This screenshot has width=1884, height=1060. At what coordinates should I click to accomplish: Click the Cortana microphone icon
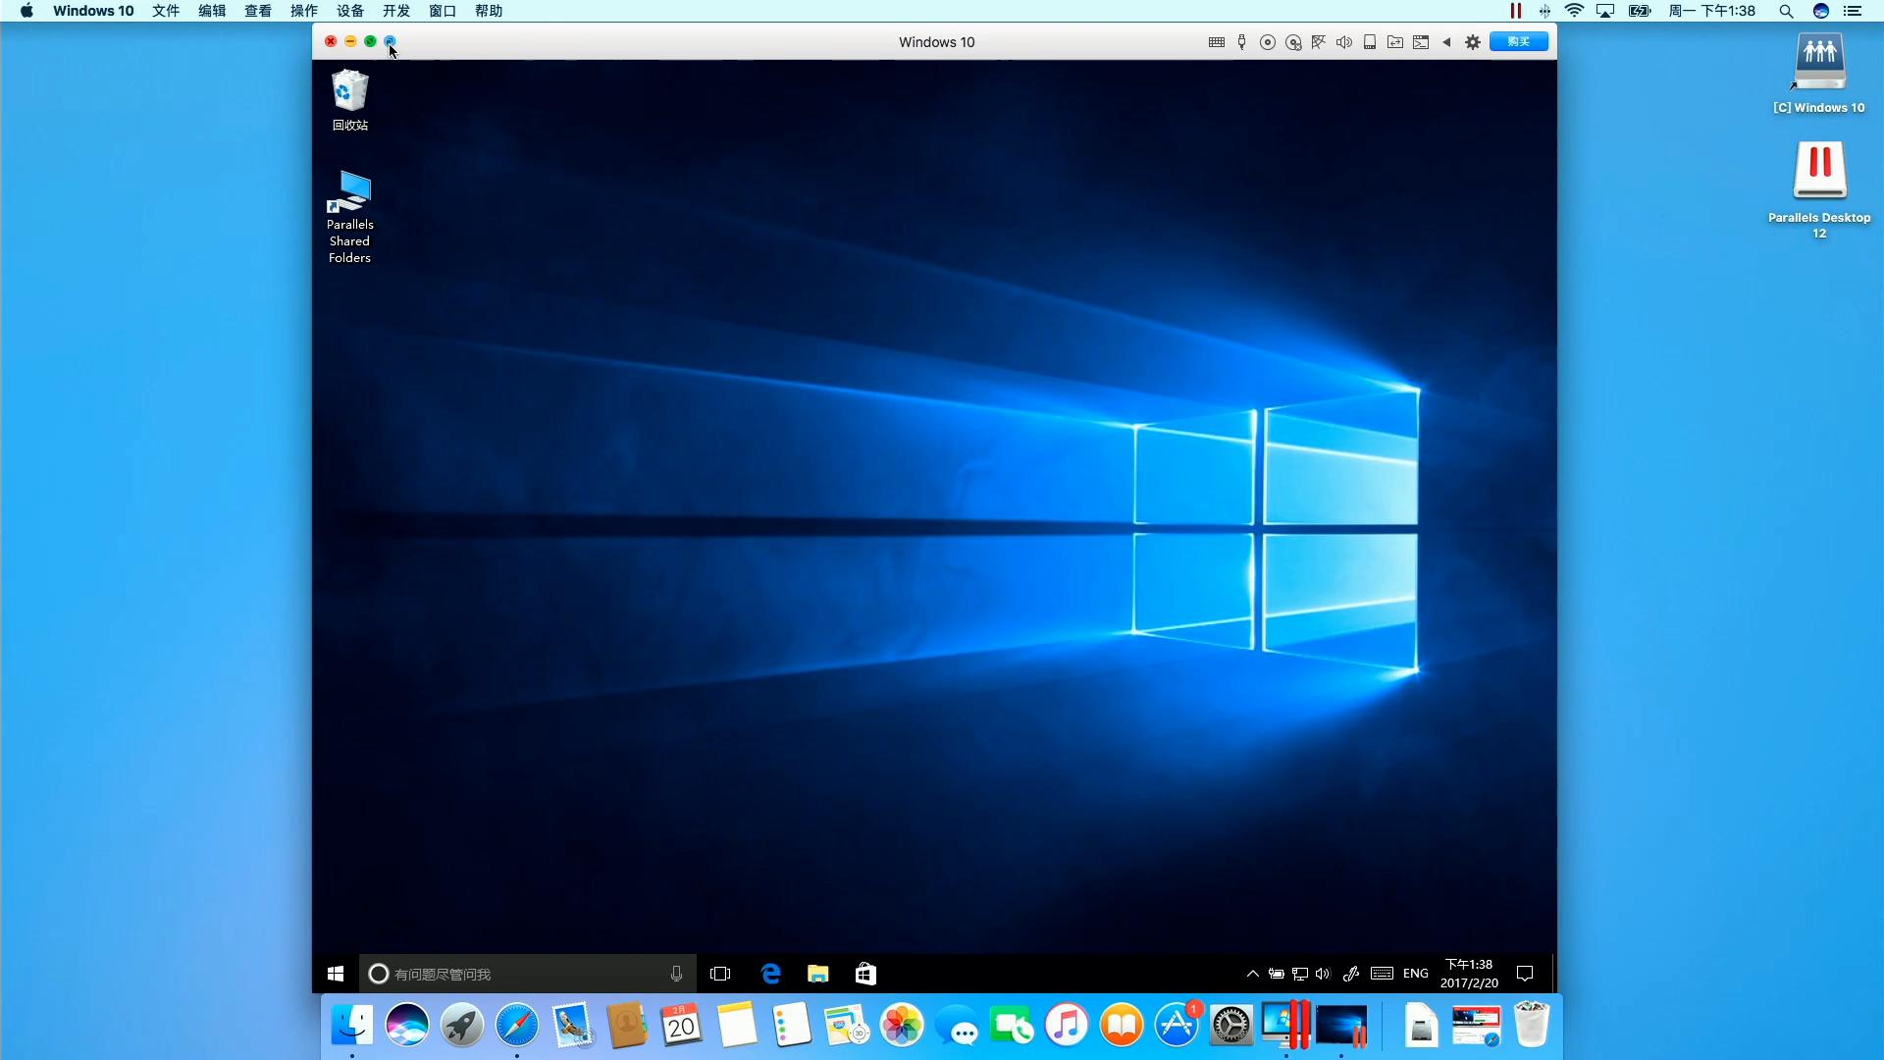676,973
